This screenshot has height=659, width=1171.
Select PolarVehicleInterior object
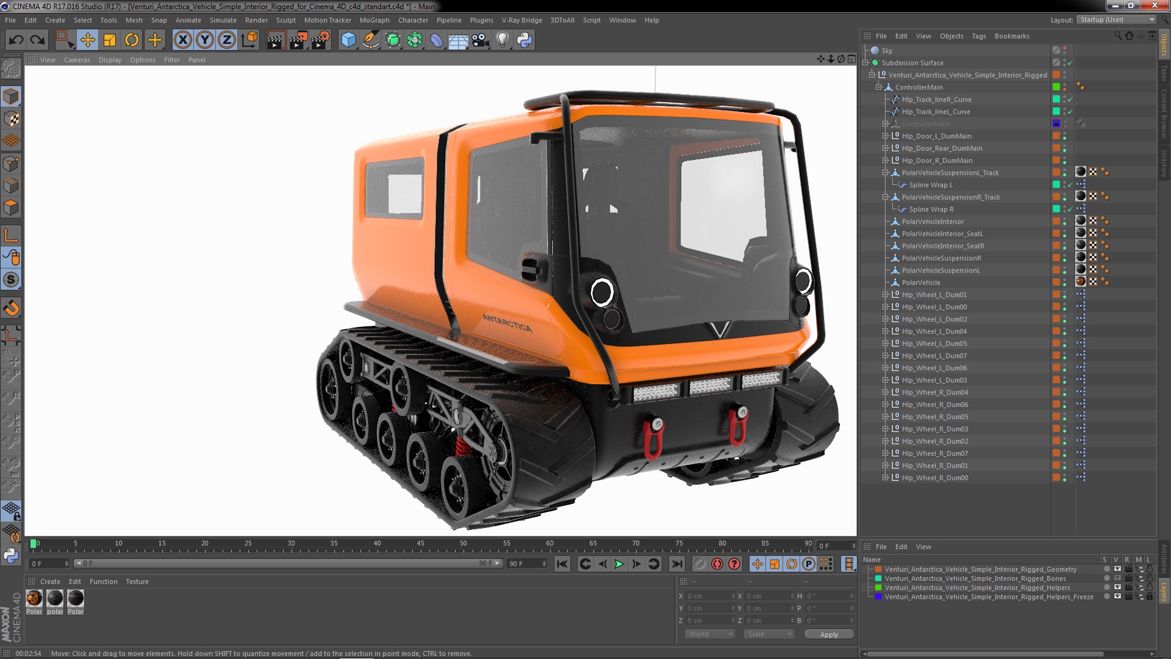933,221
